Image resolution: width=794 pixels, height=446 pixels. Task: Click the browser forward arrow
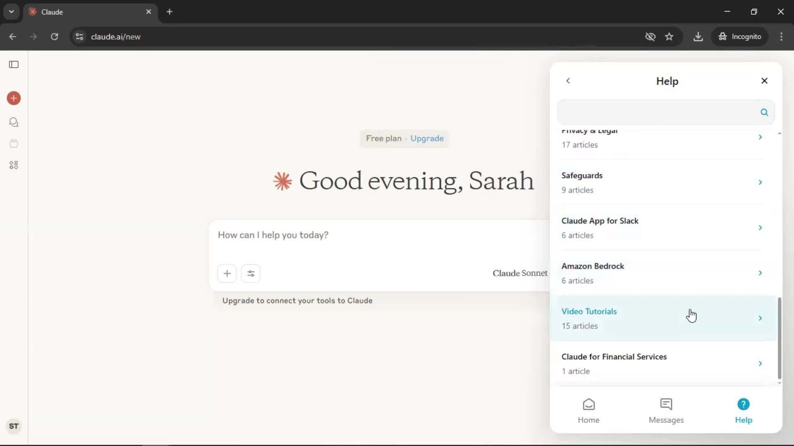click(33, 36)
